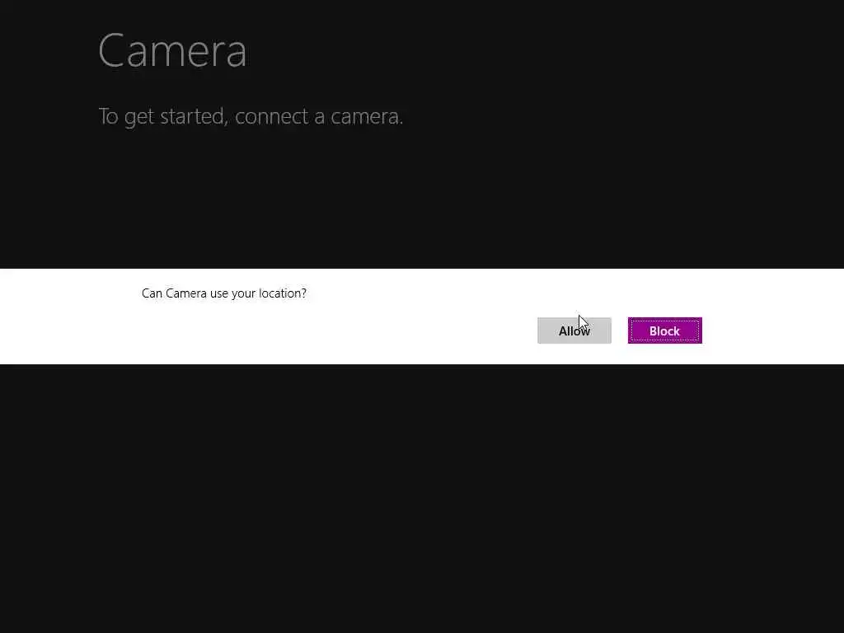This screenshot has height=633, width=844.
Task: Click the 'connect a camera' message
Action: [251, 116]
